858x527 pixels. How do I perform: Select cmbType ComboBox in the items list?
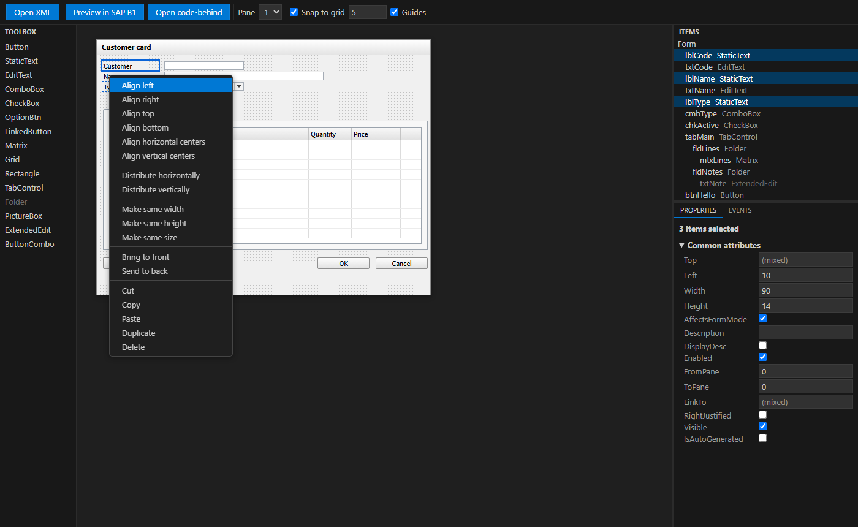tap(766, 114)
